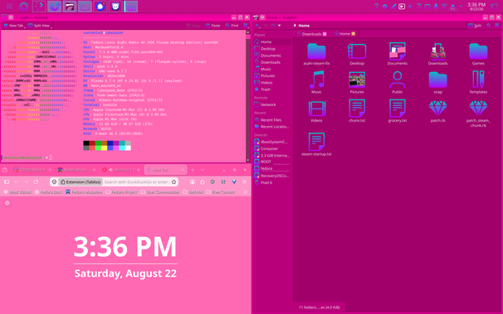Open the Split View dropdown arrow in Konsole

[x=51, y=27]
